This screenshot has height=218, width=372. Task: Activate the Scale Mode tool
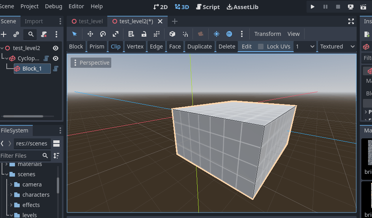point(116,34)
